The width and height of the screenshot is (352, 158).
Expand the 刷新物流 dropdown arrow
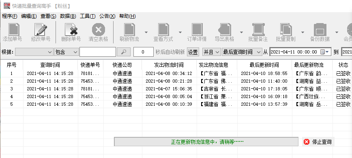pos(146,32)
